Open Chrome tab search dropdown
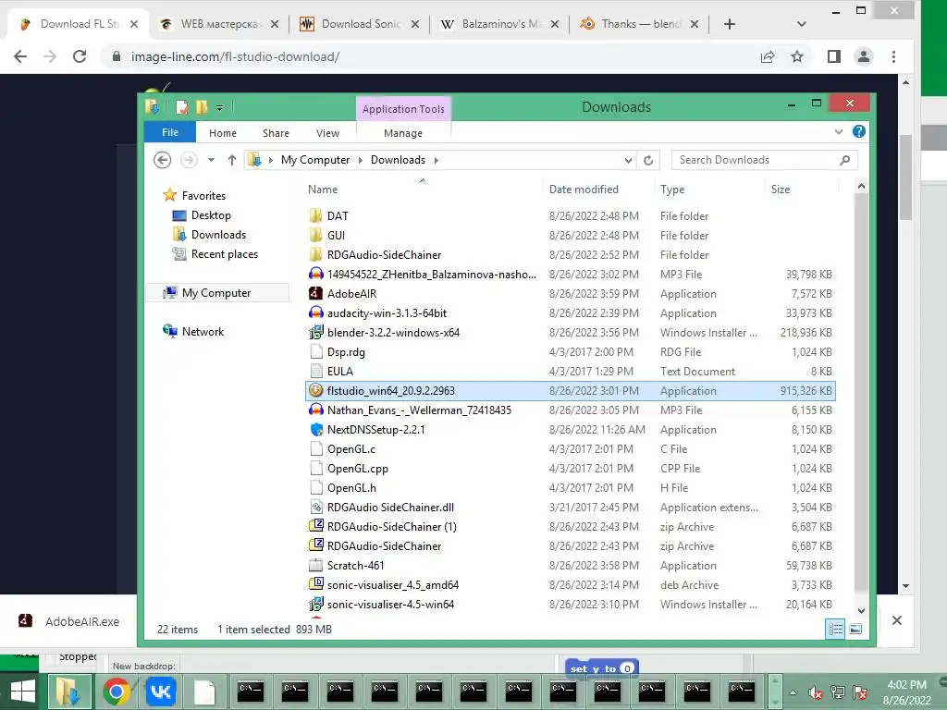 802,24
